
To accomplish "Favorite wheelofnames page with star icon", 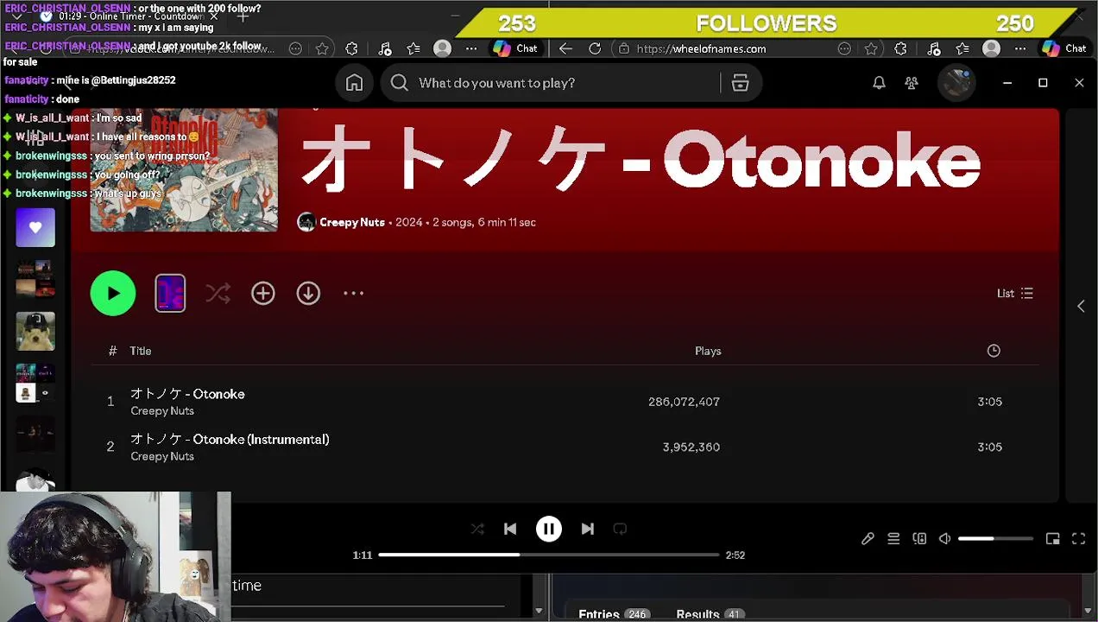I will tap(871, 49).
